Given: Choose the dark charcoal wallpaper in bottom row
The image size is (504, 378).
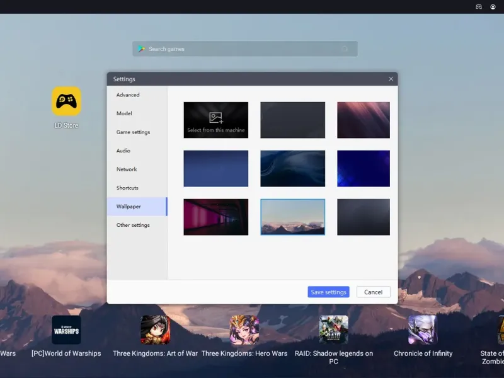Looking at the screenshot, I should 364,217.
